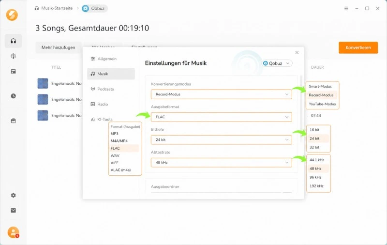Open the podcast section icon in sidebar

[14, 56]
